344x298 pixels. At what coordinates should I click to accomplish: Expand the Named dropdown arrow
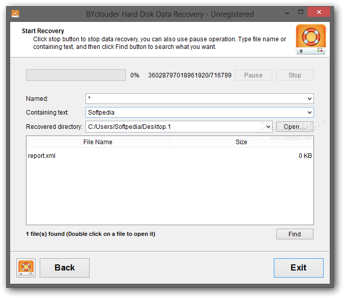pos(309,99)
